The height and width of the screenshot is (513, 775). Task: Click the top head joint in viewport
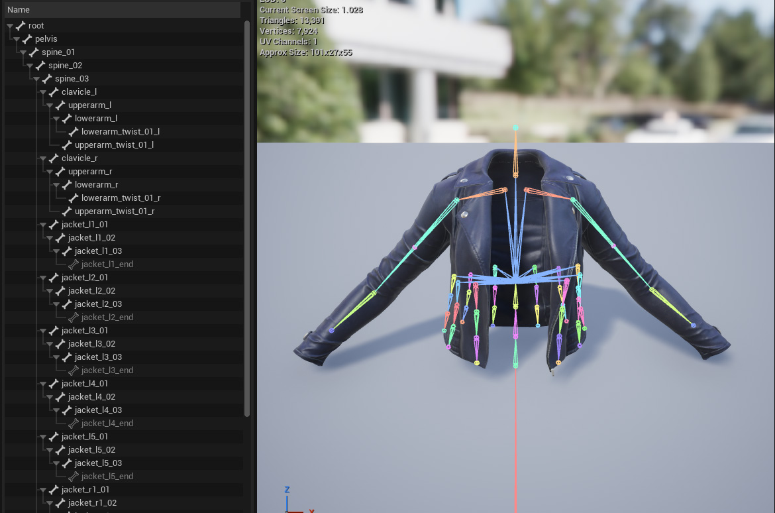click(515, 128)
